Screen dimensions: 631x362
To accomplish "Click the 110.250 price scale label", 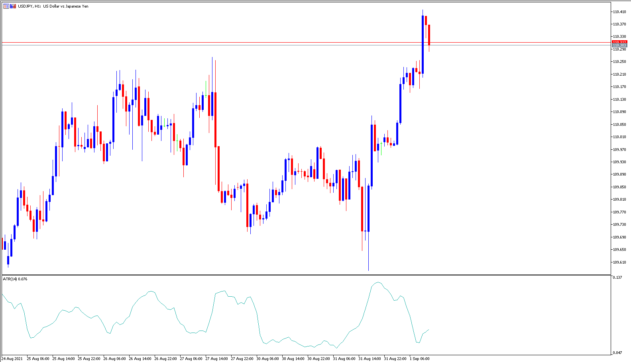I will pos(619,62).
